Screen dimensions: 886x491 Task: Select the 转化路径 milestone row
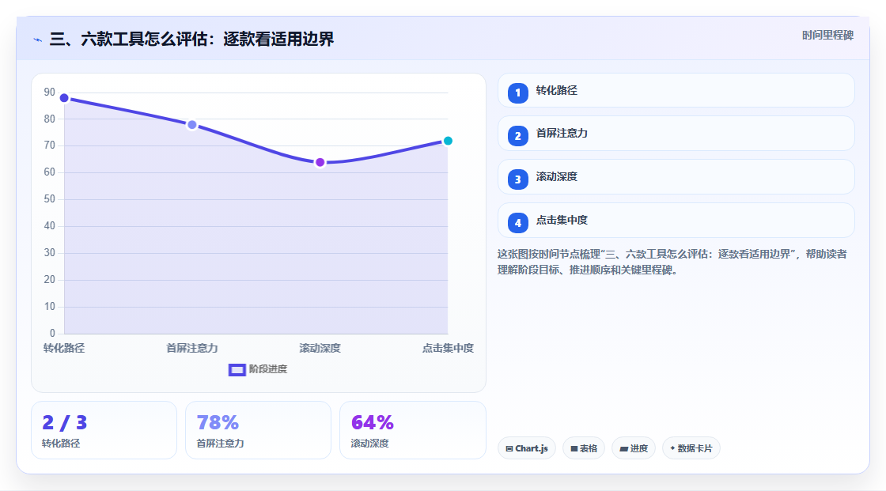pos(676,90)
